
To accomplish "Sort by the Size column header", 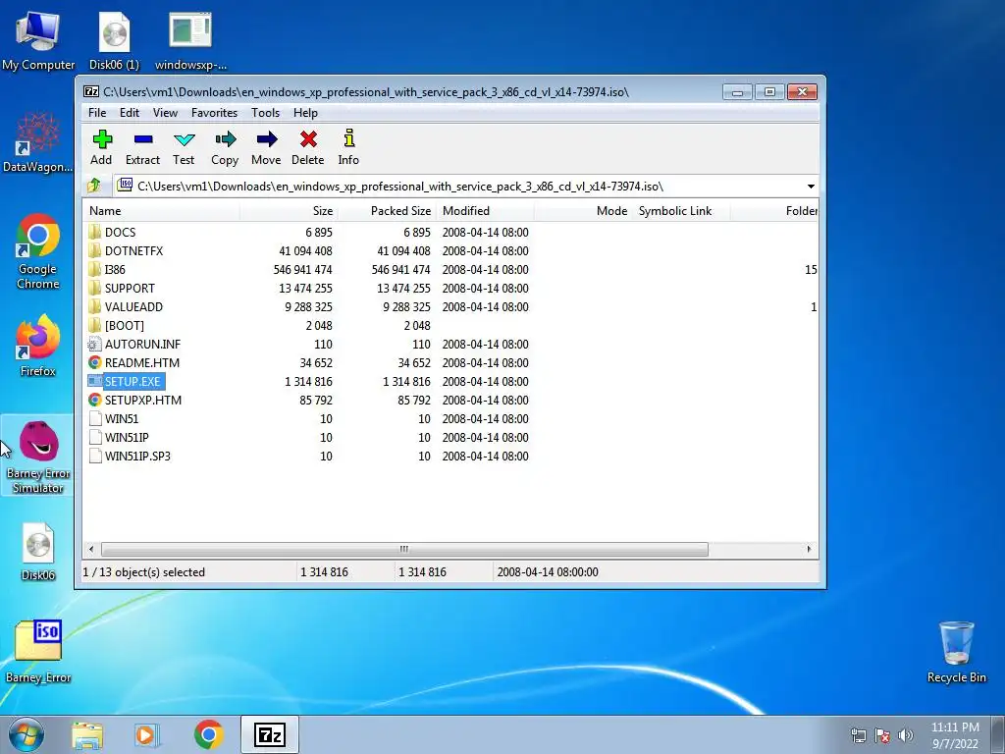I will coord(289,211).
